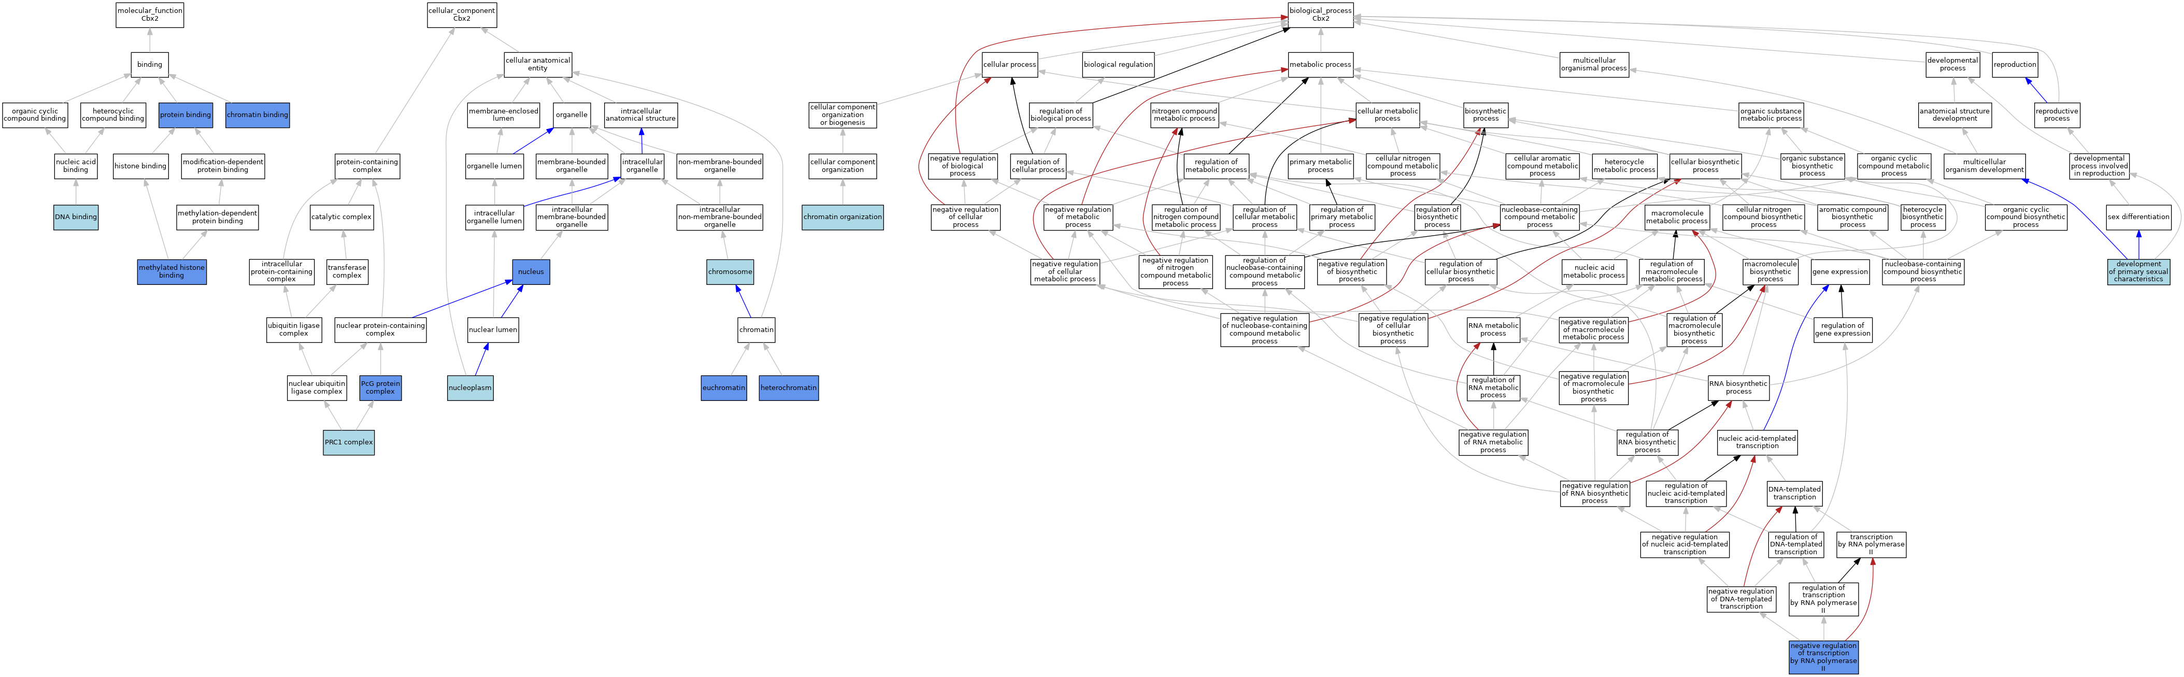Click the 'negative regulation of biological process' node
The width and height of the screenshot is (2184, 677).
pos(962,166)
